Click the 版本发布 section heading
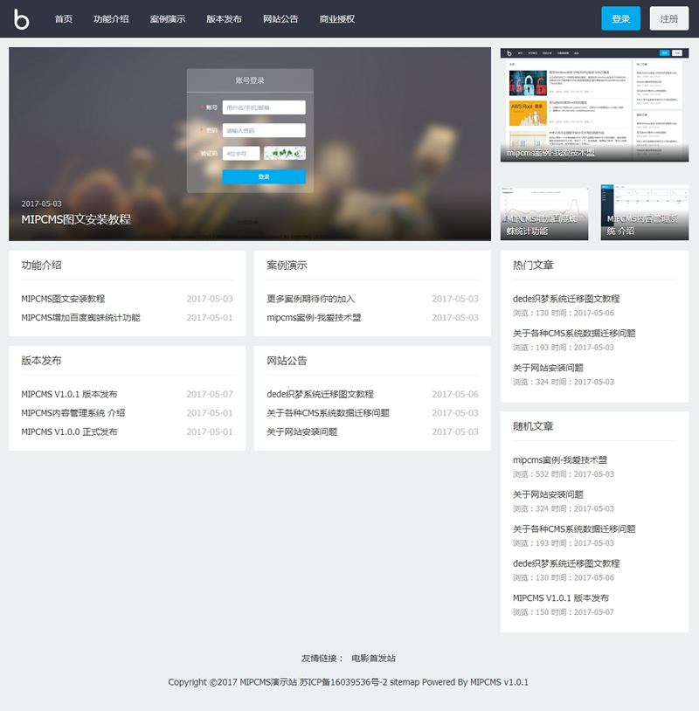Image resolution: width=699 pixels, height=711 pixels. [41, 361]
